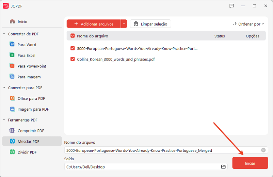Click the Office para PDF icon
This screenshot has width=273, height=177.
(12, 98)
